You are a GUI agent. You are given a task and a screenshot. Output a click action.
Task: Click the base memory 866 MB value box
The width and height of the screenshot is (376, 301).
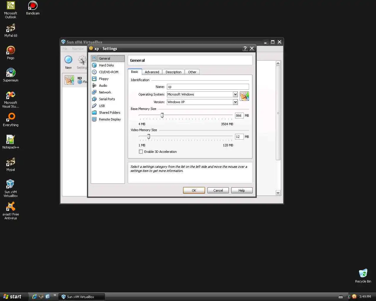pos(239,116)
